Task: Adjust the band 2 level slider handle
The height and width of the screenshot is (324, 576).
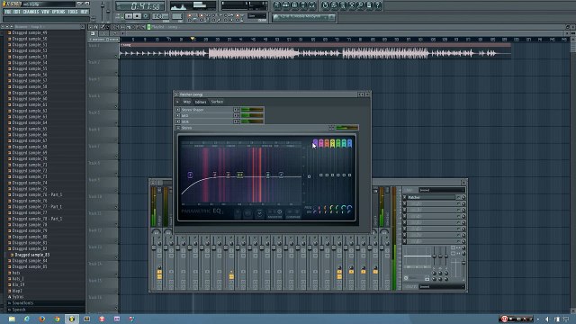Action: (321, 175)
